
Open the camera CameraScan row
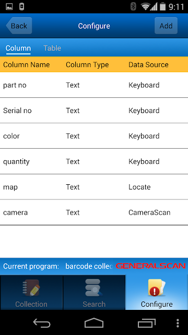(x=94, y=213)
